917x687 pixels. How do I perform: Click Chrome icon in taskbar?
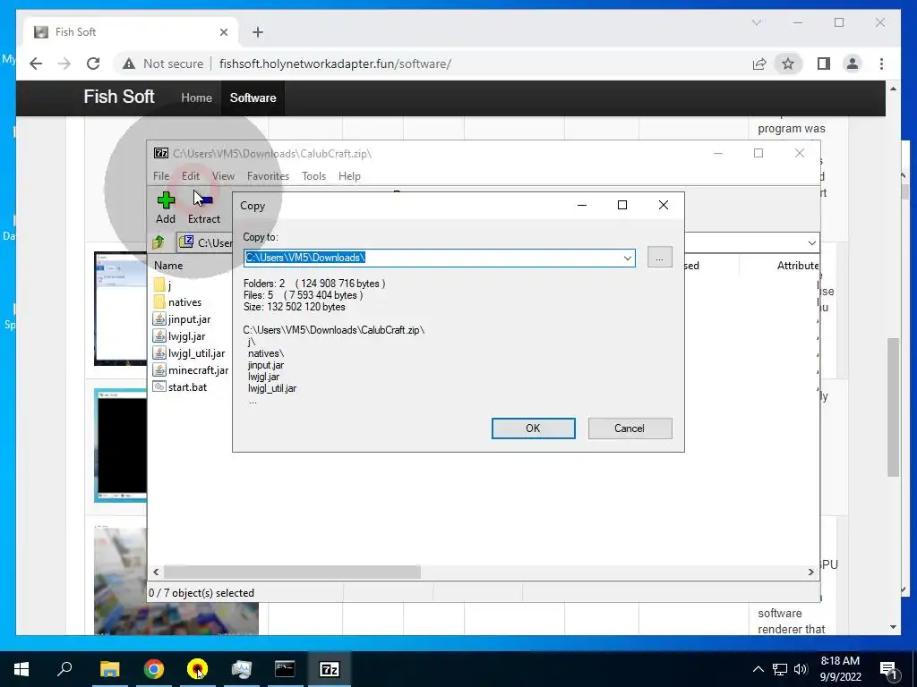pyautogui.click(x=154, y=669)
